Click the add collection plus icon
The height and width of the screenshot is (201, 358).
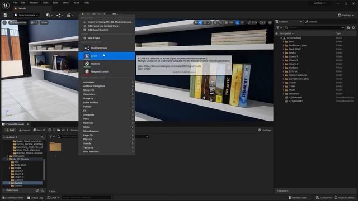[37, 190]
